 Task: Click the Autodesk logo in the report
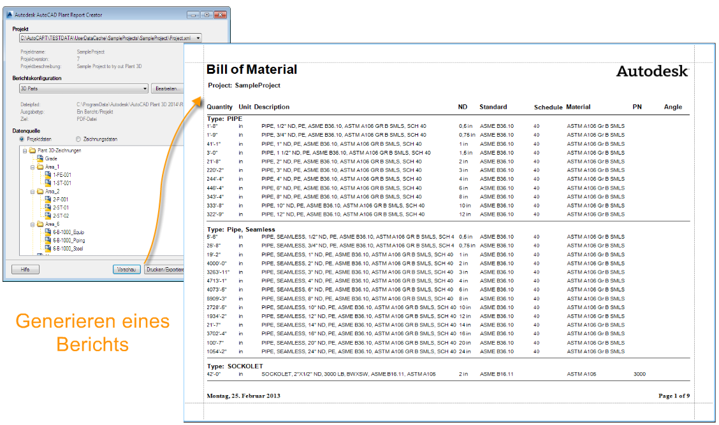tap(652, 71)
